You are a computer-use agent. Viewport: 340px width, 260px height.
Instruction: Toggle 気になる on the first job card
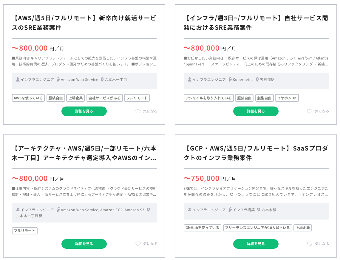[150, 111]
